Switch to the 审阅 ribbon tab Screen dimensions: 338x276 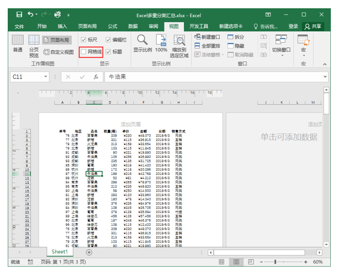(154, 26)
